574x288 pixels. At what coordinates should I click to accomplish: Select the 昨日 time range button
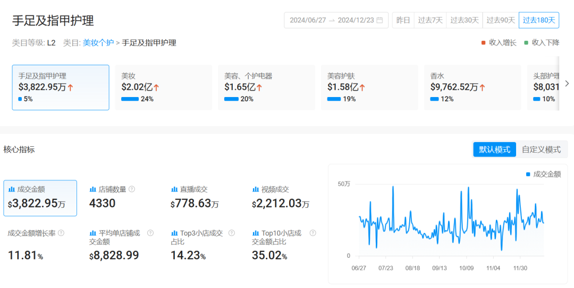[403, 20]
